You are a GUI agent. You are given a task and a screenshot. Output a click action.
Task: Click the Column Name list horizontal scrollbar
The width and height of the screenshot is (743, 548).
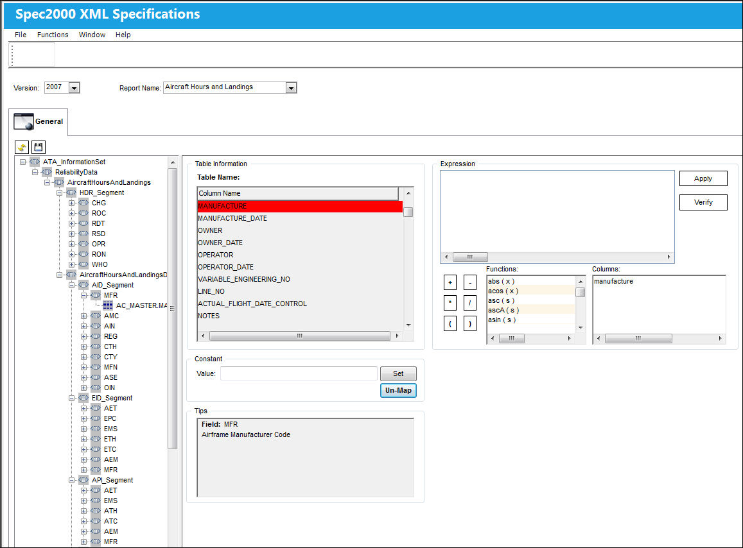point(299,336)
